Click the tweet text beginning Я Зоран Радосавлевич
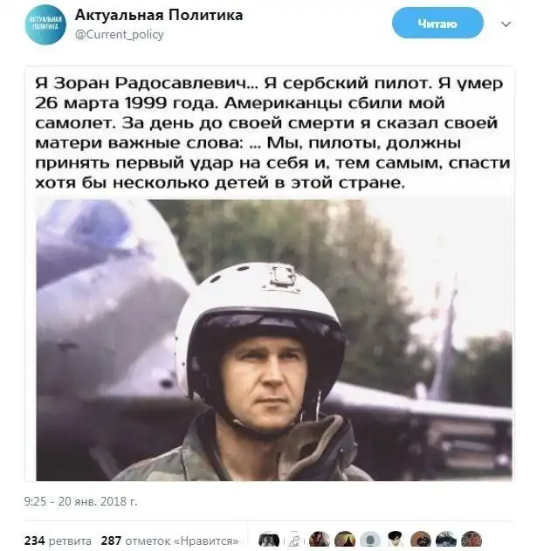544x551 pixels. (272, 133)
